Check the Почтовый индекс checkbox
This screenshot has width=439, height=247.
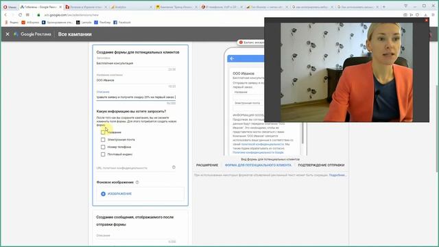click(103, 154)
